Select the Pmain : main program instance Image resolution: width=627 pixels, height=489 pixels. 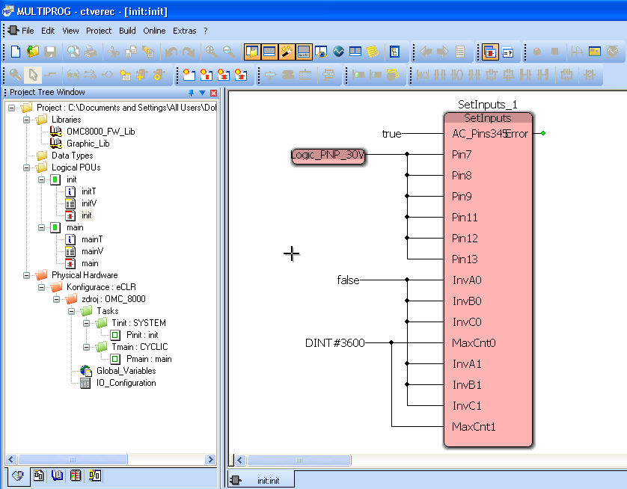(149, 359)
